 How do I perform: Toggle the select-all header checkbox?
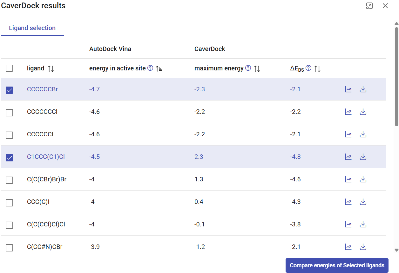pyautogui.click(x=10, y=68)
